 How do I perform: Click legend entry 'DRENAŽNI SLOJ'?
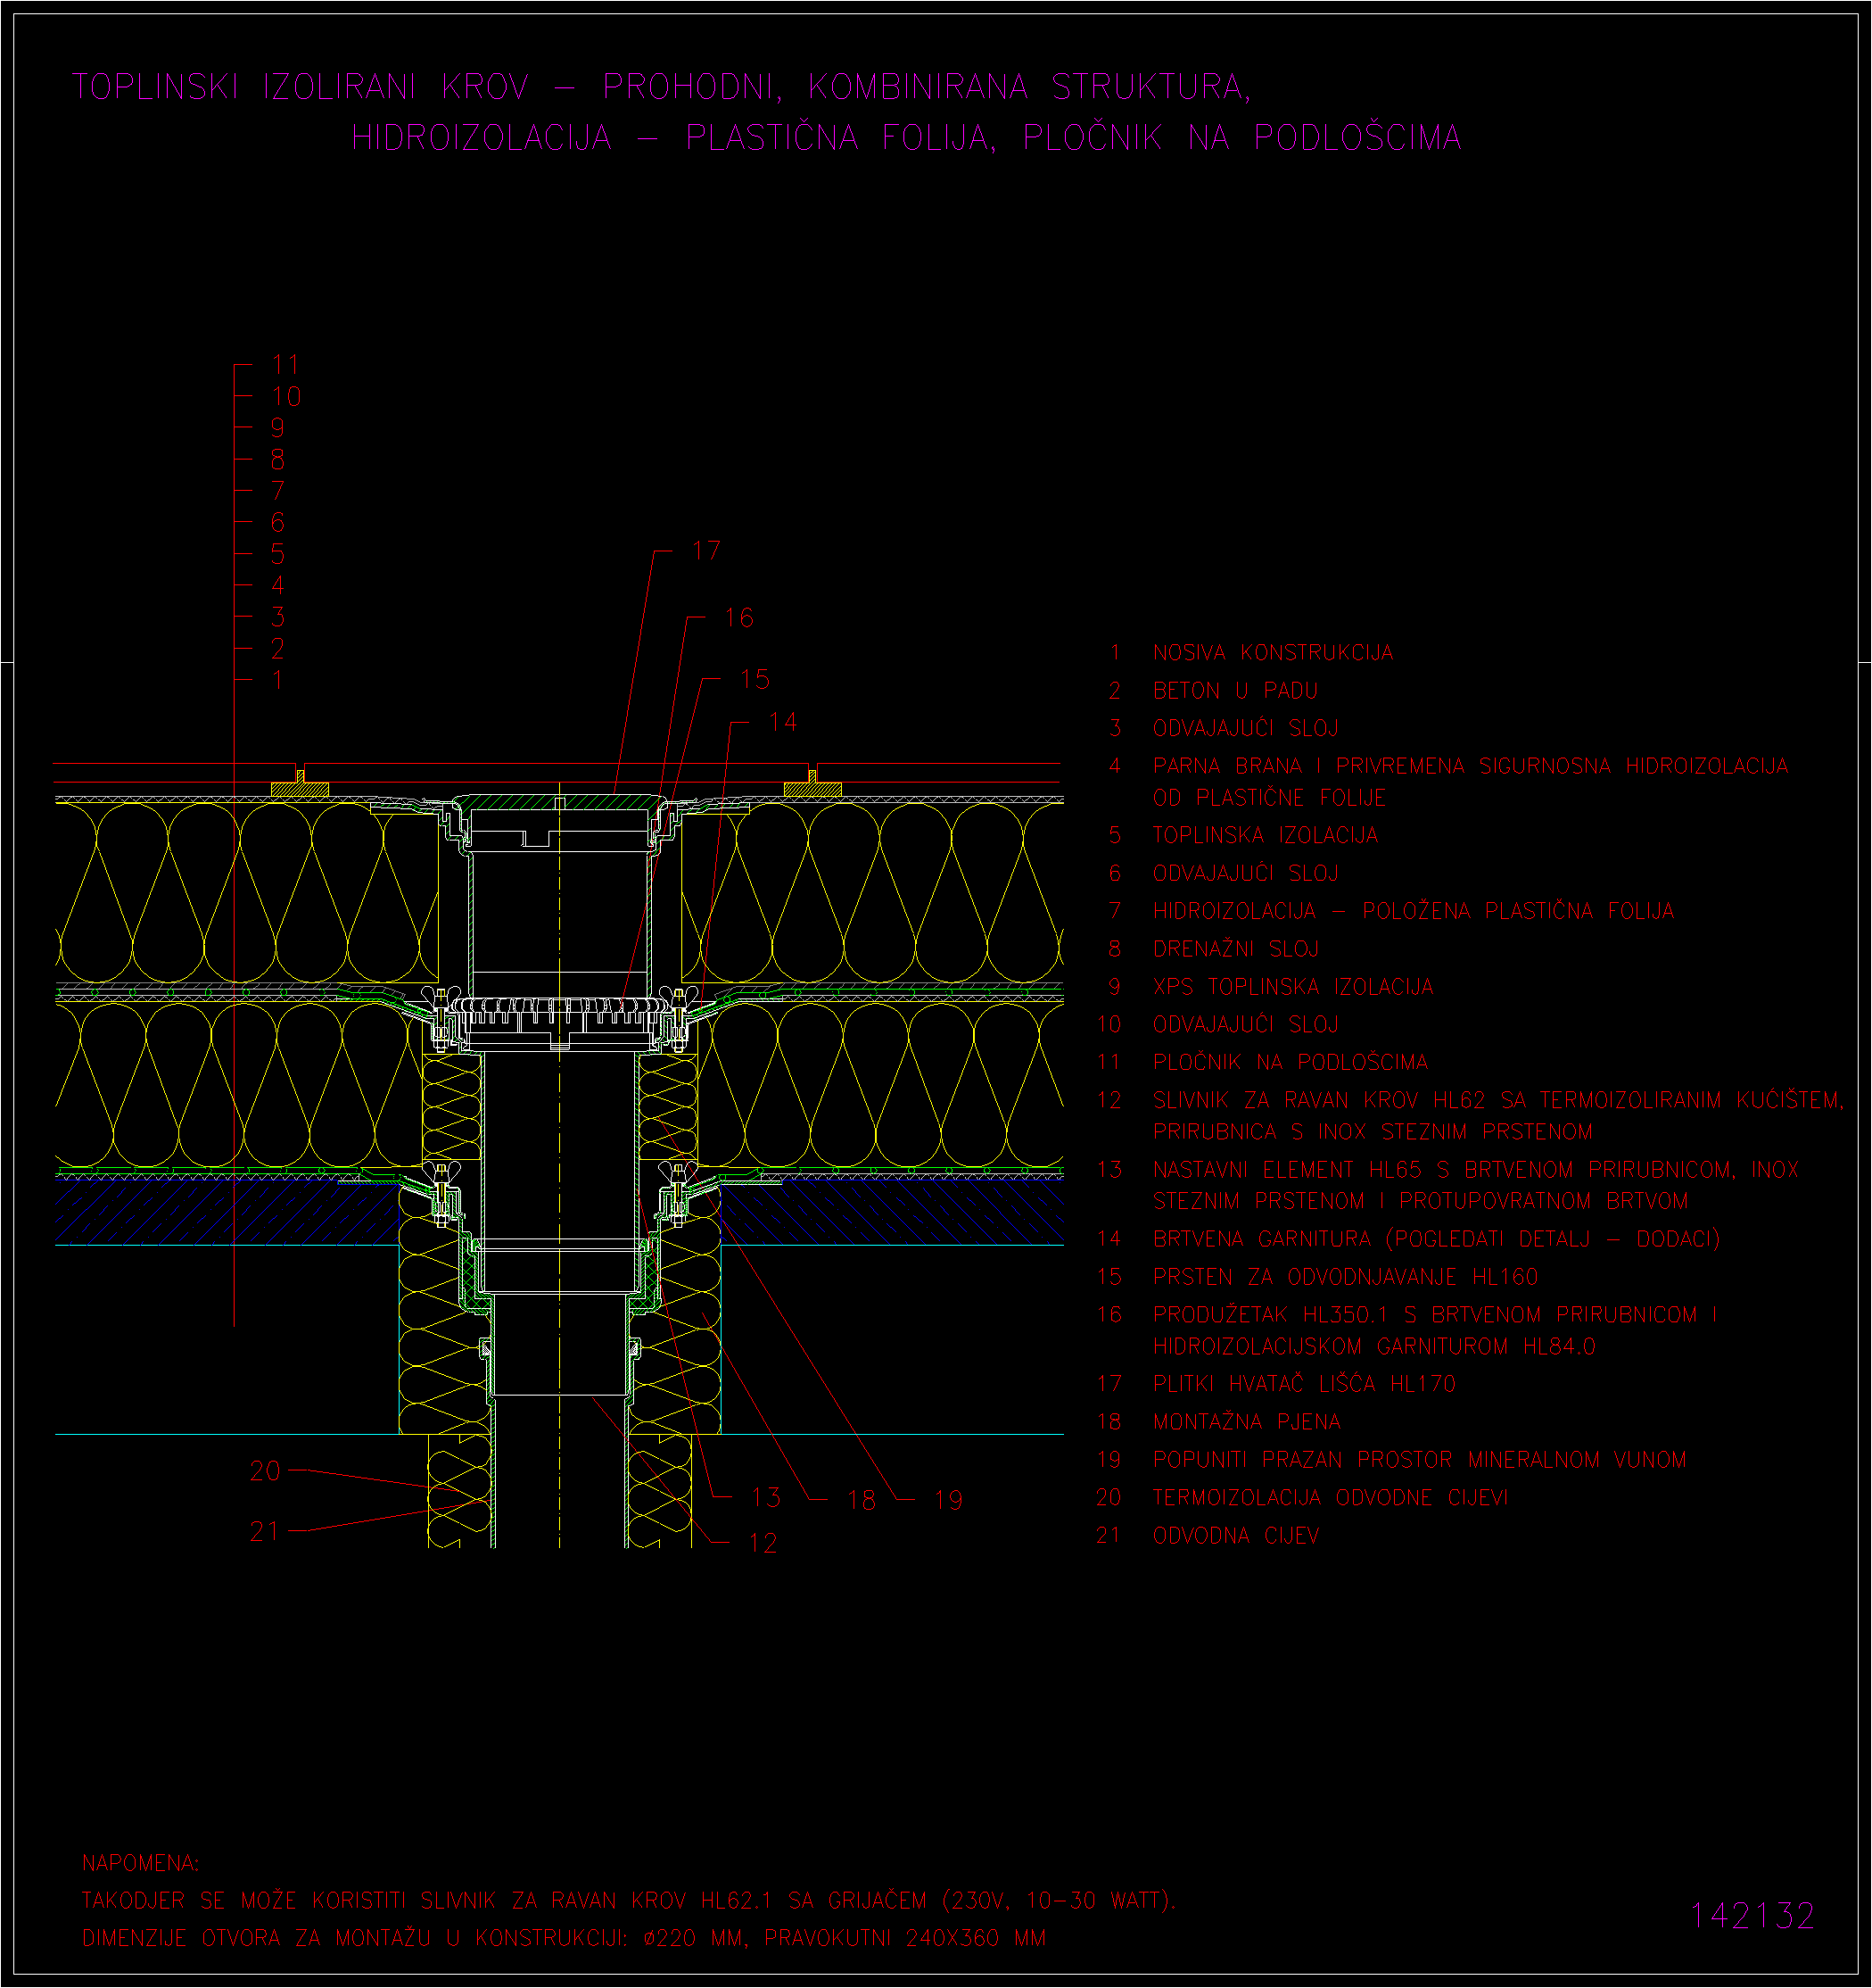1235,949
